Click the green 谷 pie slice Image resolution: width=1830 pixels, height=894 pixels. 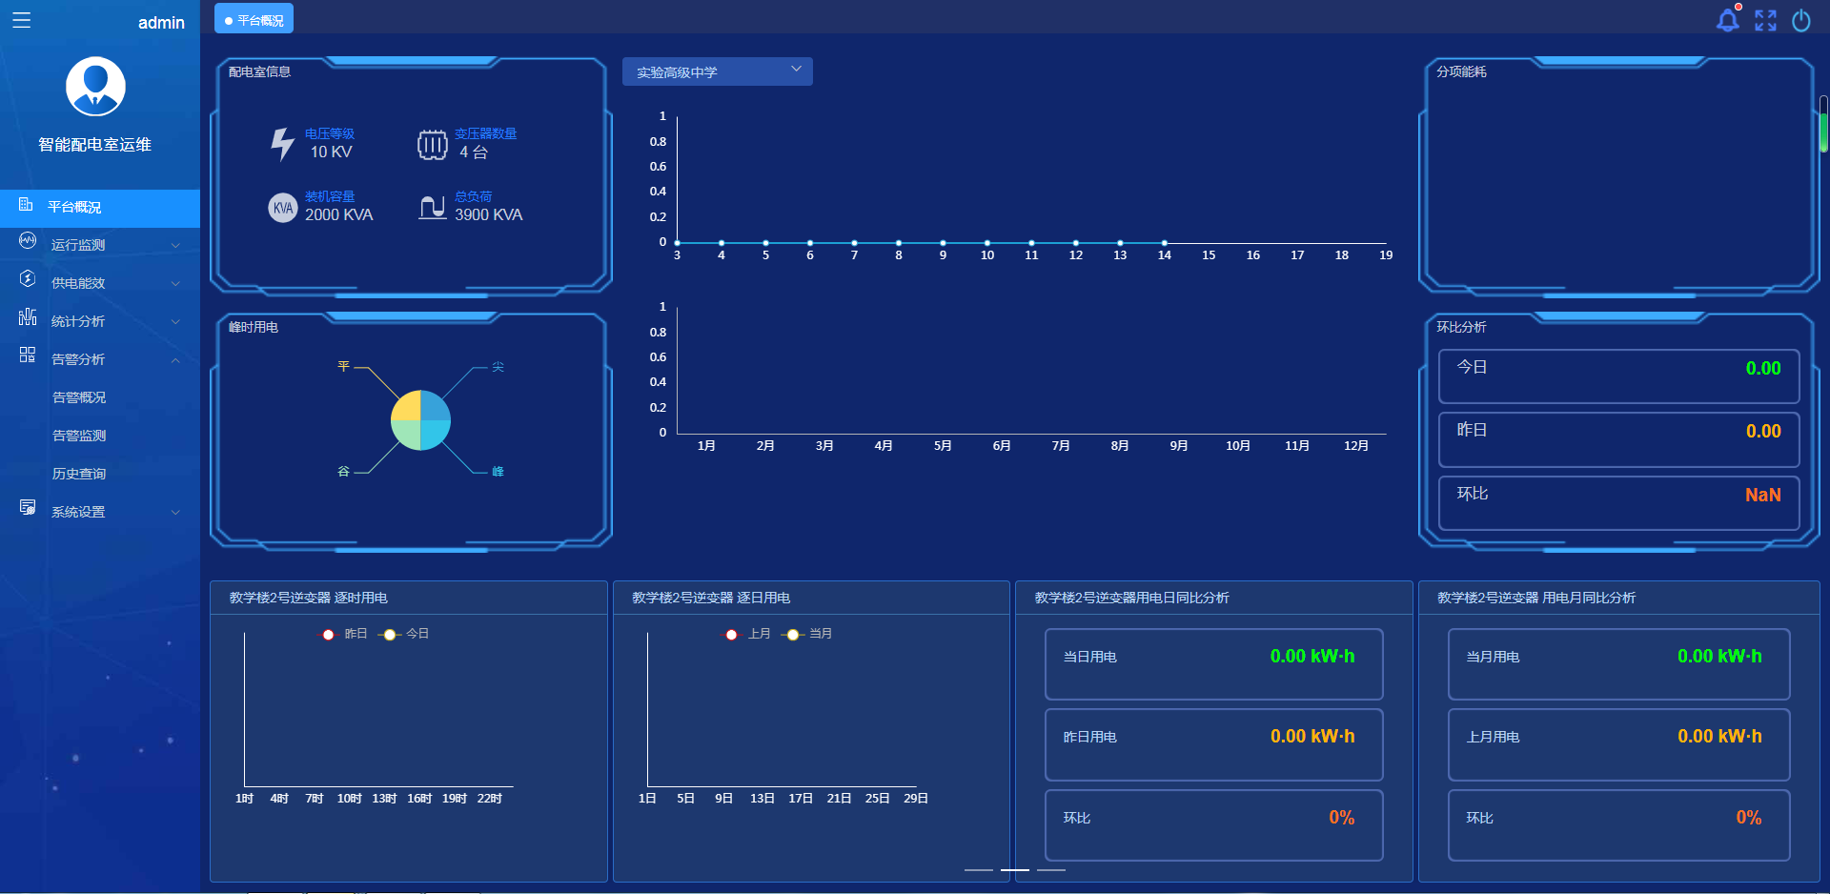click(x=406, y=436)
